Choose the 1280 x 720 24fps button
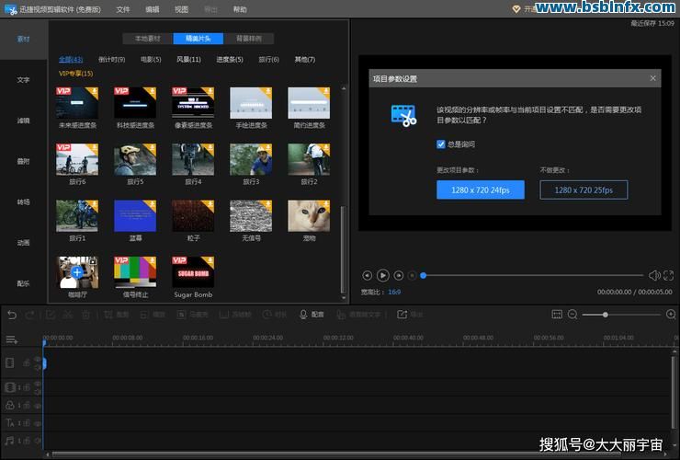The width and height of the screenshot is (680, 460). [480, 190]
